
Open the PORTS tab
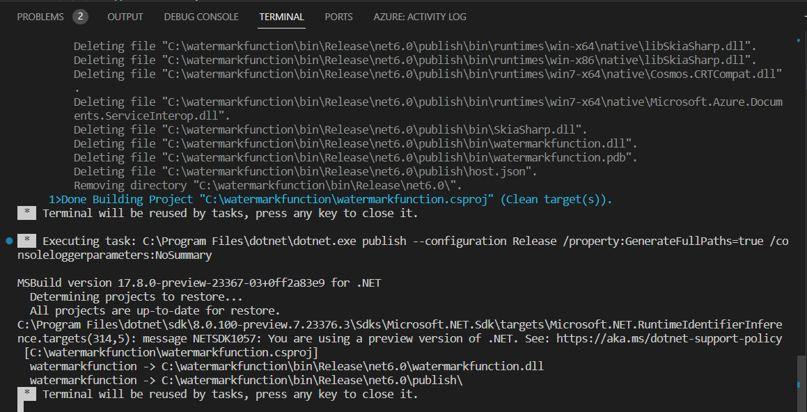click(338, 16)
